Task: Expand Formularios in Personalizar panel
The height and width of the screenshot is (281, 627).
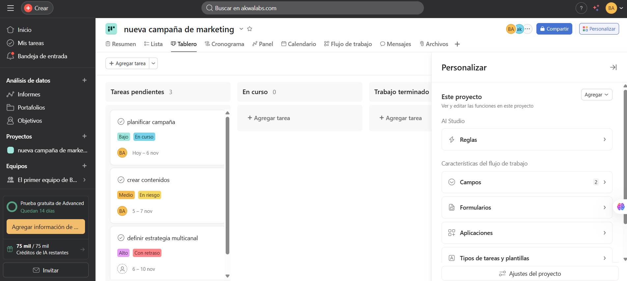Action: pyautogui.click(x=527, y=207)
